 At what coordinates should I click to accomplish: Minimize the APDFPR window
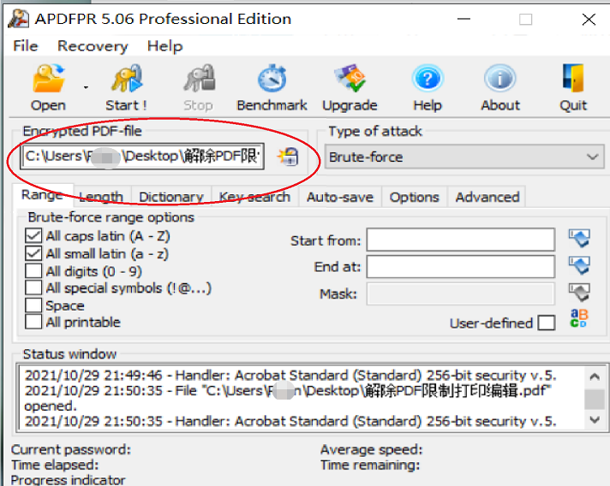click(463, 19)
